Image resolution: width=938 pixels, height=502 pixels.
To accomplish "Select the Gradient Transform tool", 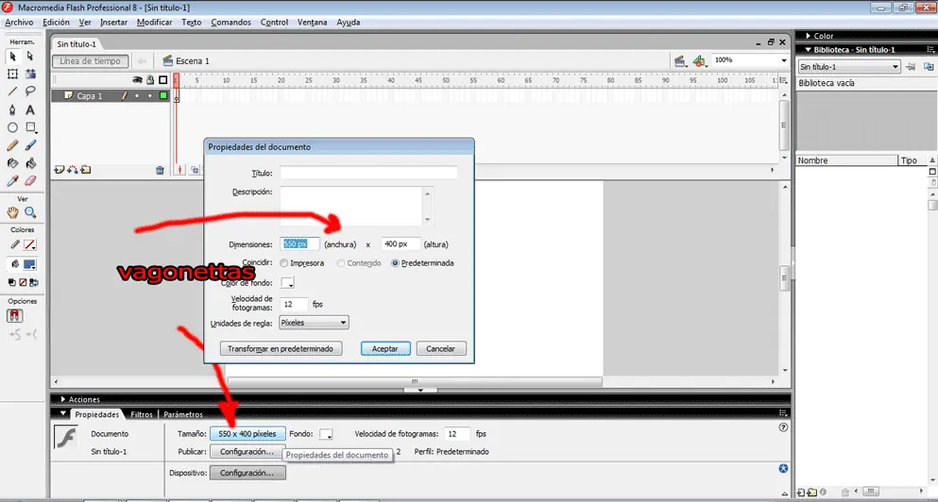I will pos(30,75).
